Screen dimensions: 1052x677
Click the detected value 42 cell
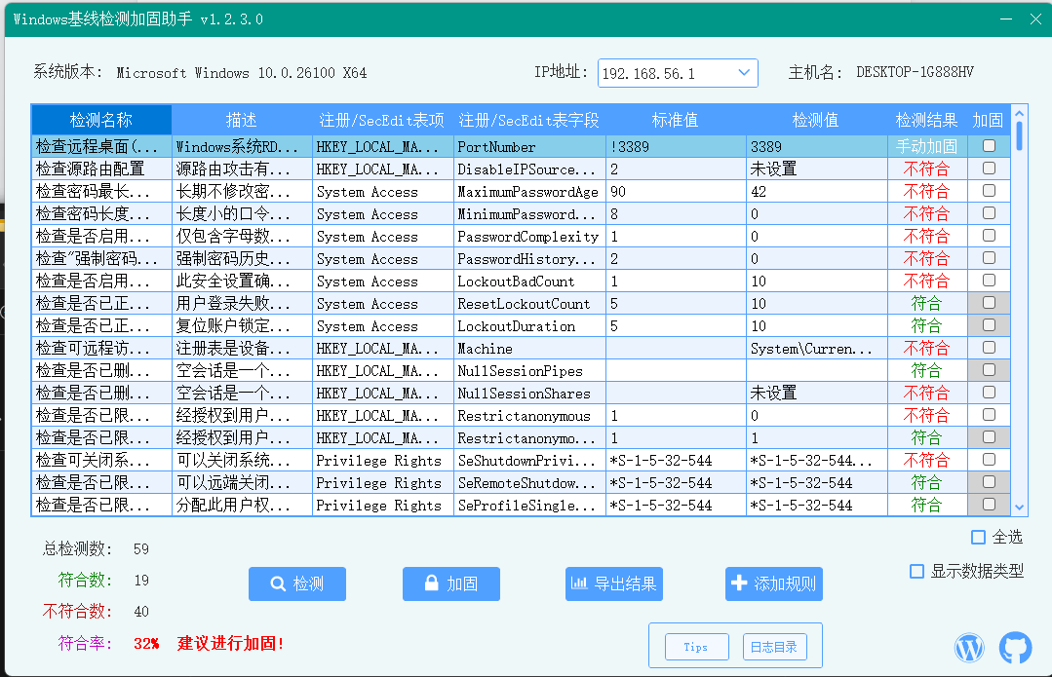(816, 192)
